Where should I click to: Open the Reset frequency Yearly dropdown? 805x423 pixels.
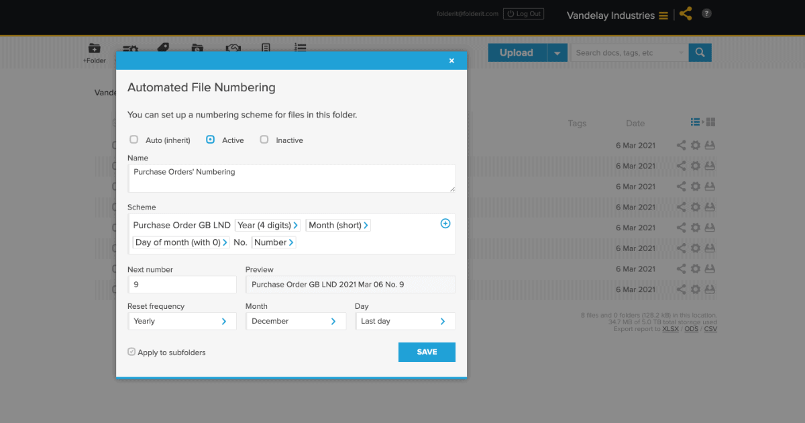point(182,321)
